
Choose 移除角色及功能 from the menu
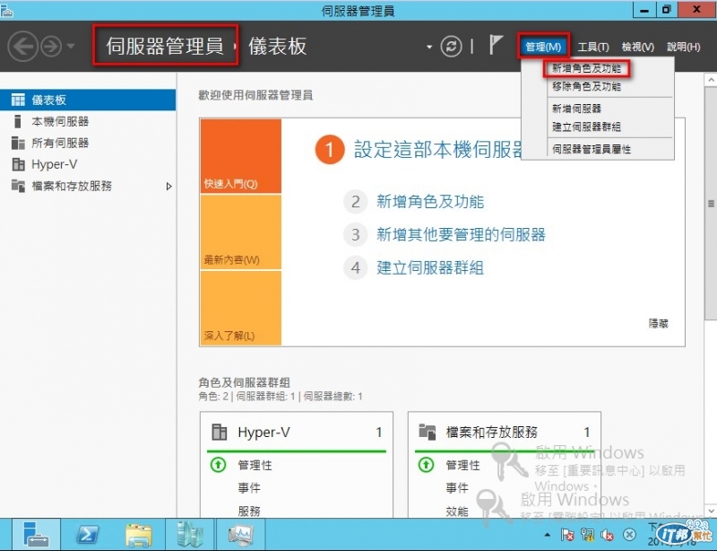click(587, 86)
